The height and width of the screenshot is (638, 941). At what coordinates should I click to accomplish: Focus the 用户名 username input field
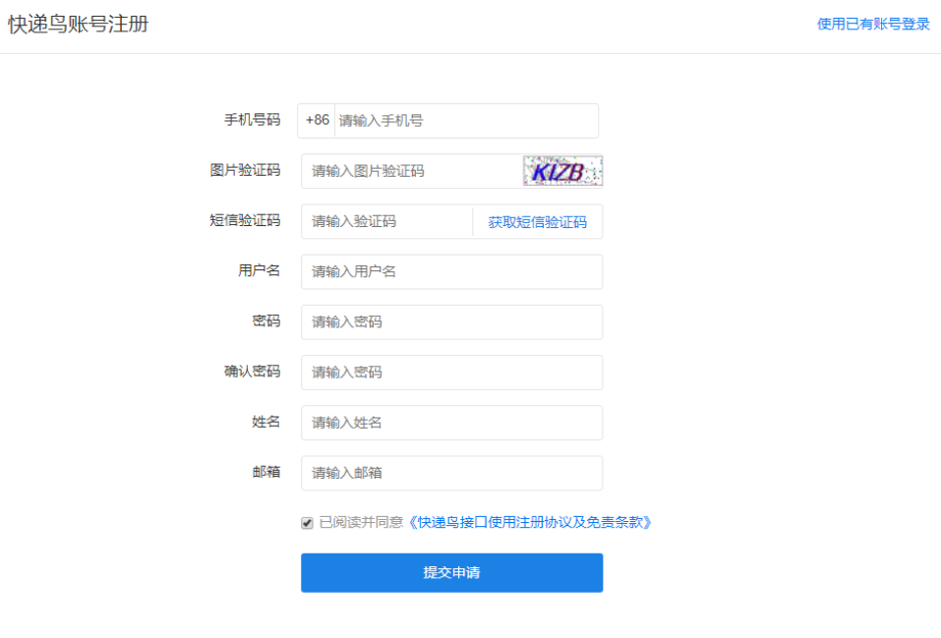(x=452, y=272)
